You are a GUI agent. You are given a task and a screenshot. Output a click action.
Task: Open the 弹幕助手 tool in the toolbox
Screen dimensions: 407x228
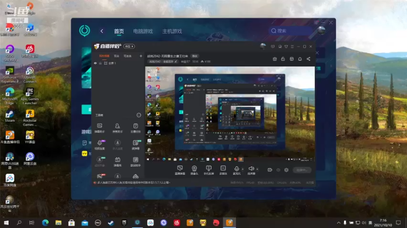point(99,128)
